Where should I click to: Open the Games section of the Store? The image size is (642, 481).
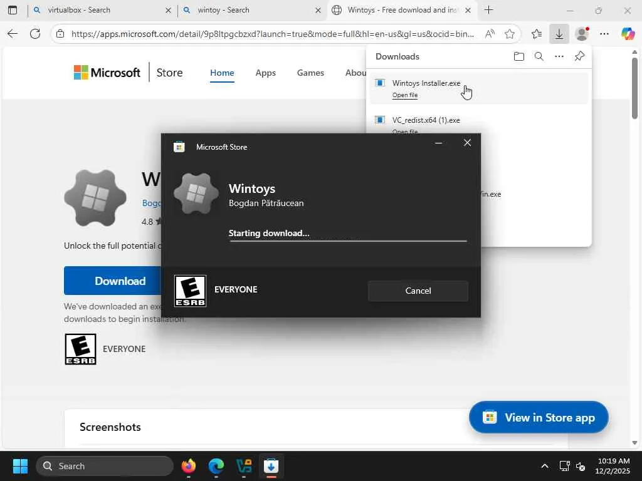click(x=310, y=73)
